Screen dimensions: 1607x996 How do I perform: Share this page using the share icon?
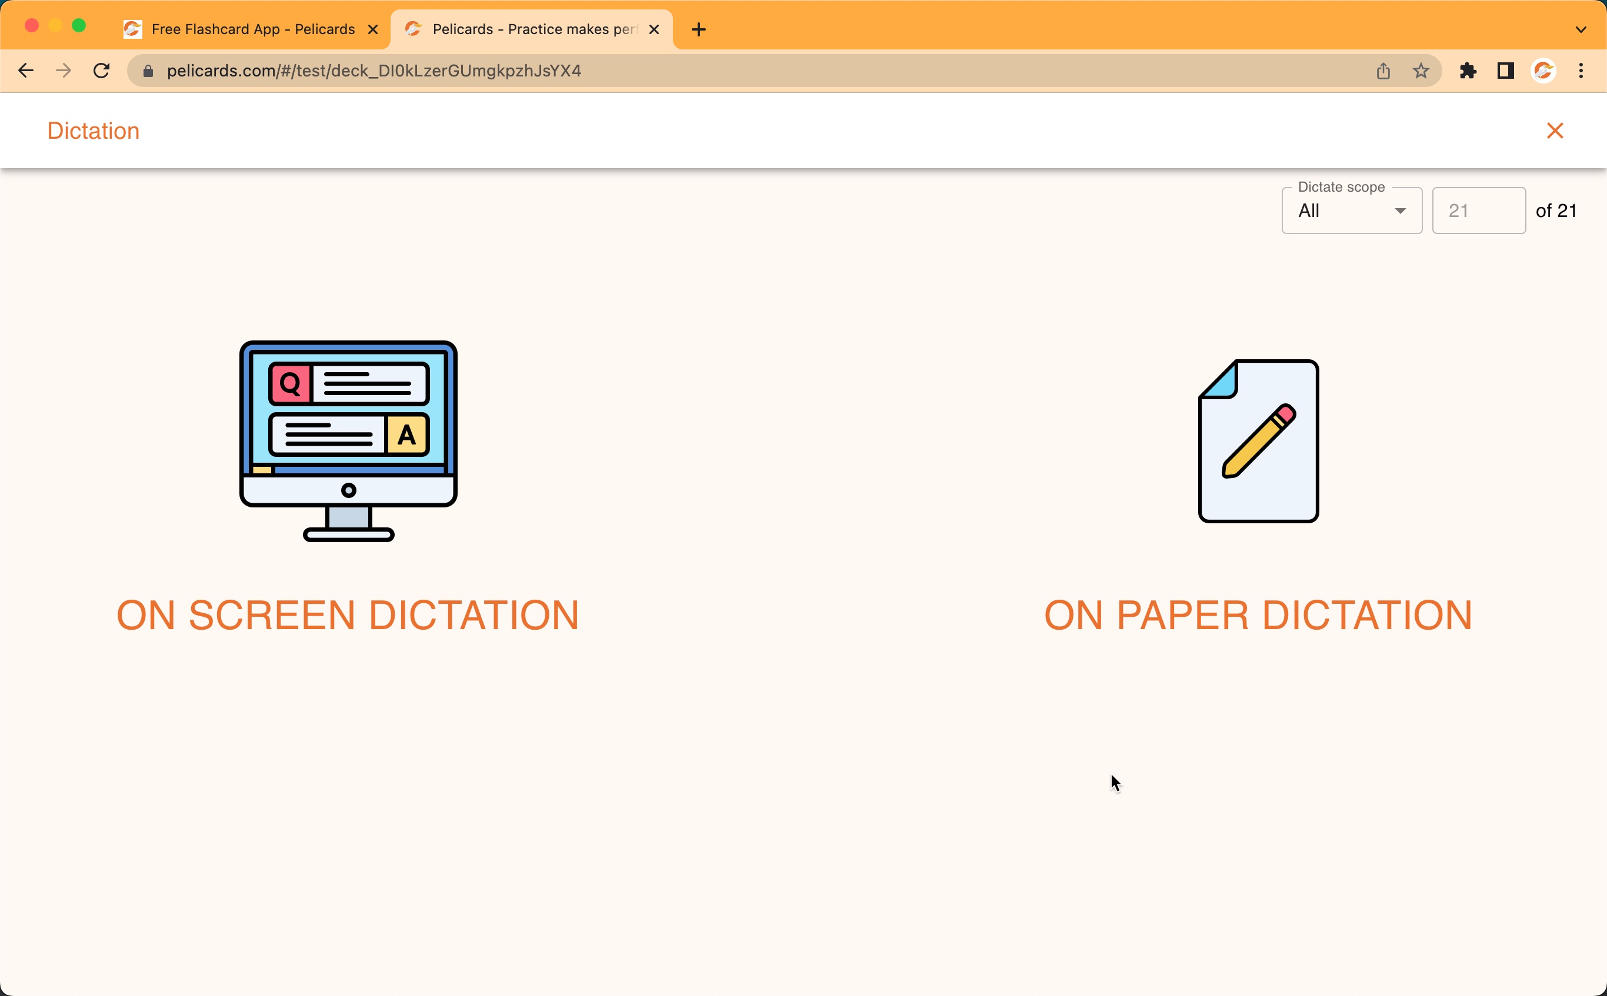1383,71
